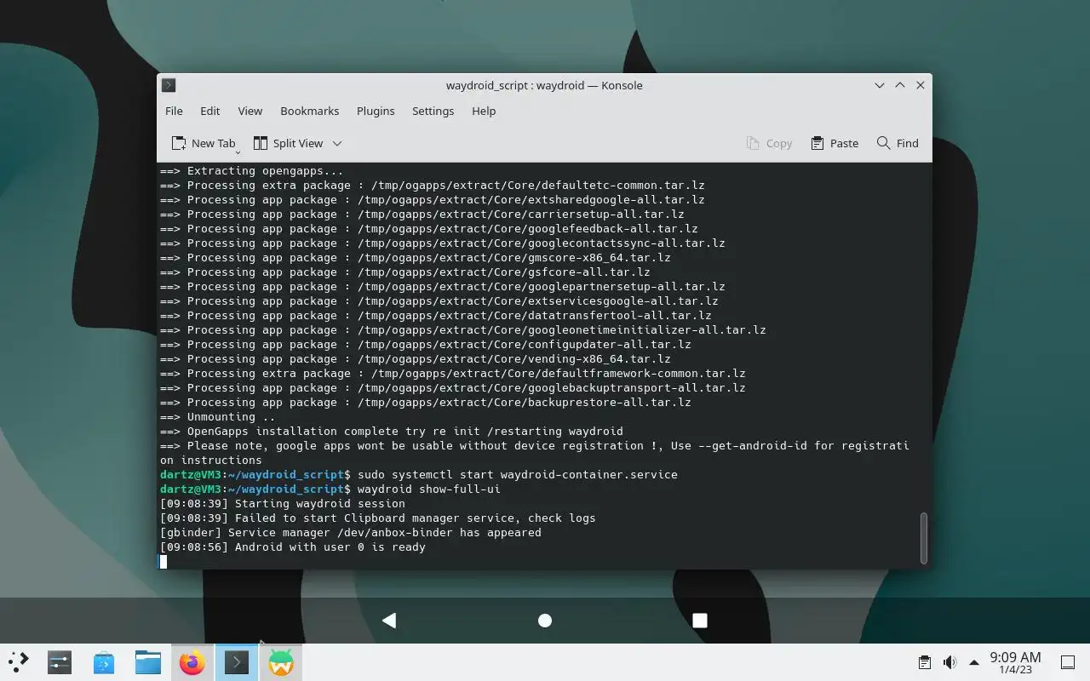Tap the Android home navigation button
Screen dimensions: 1090x681
click(x=545, y=621)
